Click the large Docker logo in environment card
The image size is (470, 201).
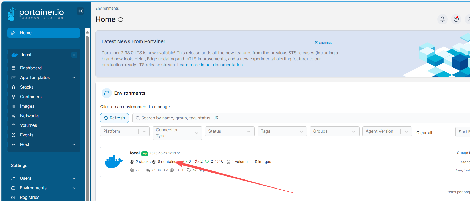(114, 161)
